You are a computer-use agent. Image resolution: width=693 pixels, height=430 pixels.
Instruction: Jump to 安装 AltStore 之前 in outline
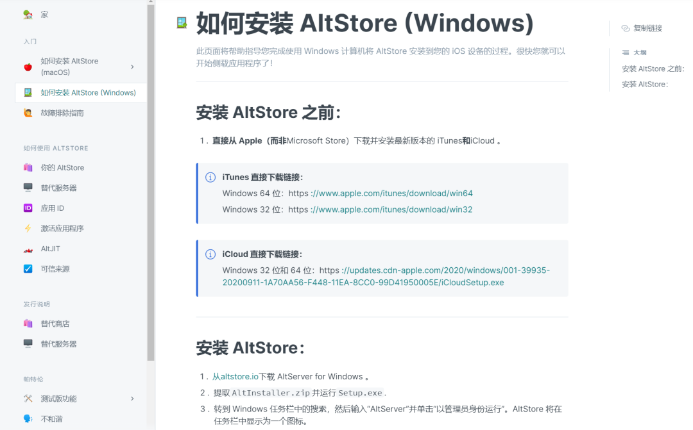click(x=653, y=69)
